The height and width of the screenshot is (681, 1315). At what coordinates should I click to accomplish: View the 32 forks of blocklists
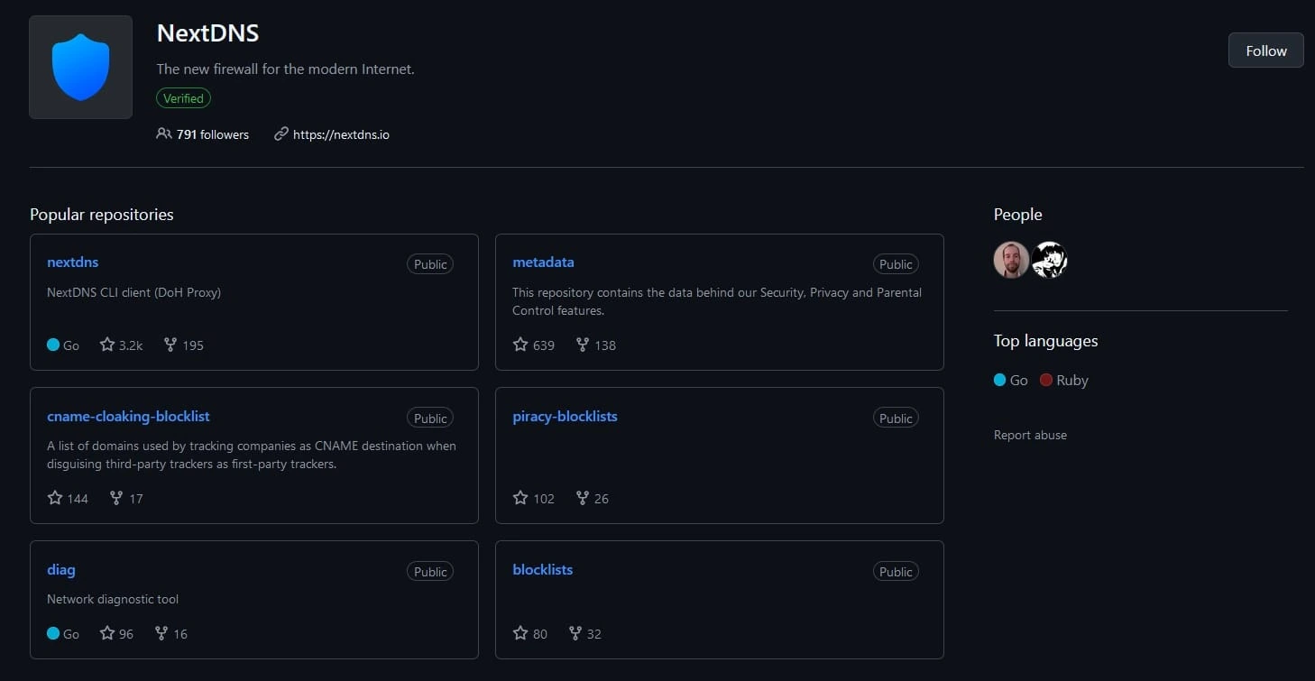pyautogui.click(x=584, y=633)
